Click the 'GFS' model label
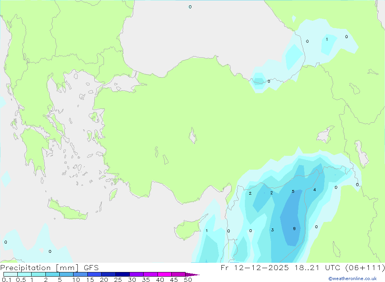The height and width of the screenshot is (282, 385). point(91,268)
